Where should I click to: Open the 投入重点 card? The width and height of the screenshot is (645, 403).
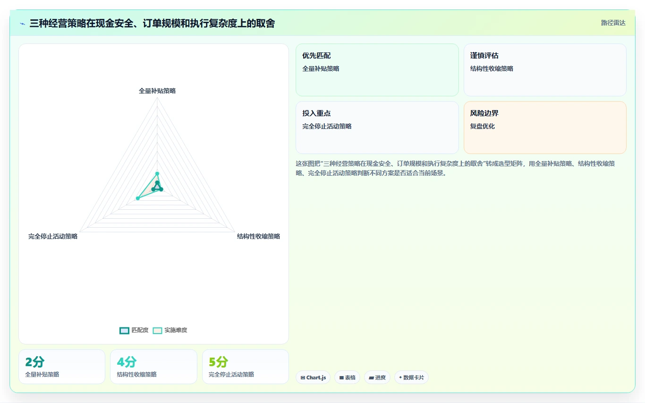tap(377, 128)
